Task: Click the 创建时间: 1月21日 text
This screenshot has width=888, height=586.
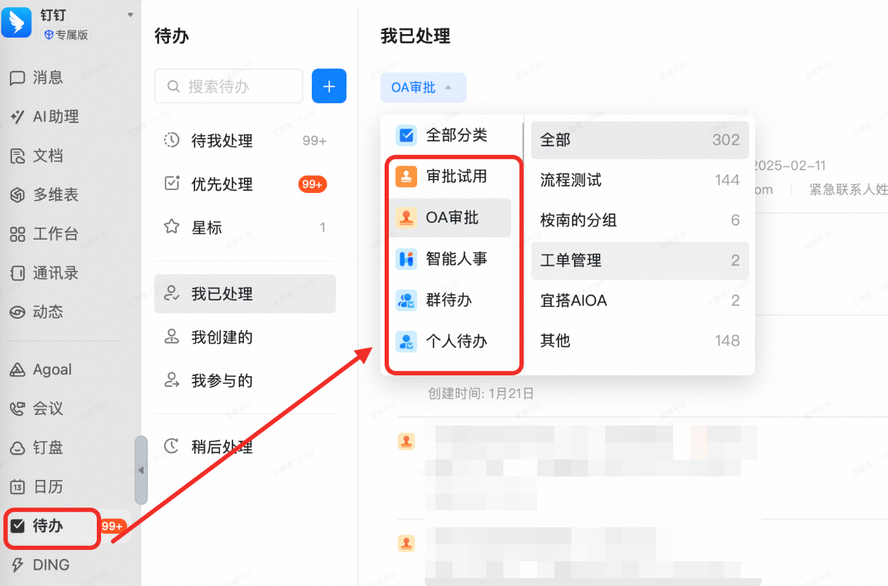Action: coord(481,393)
